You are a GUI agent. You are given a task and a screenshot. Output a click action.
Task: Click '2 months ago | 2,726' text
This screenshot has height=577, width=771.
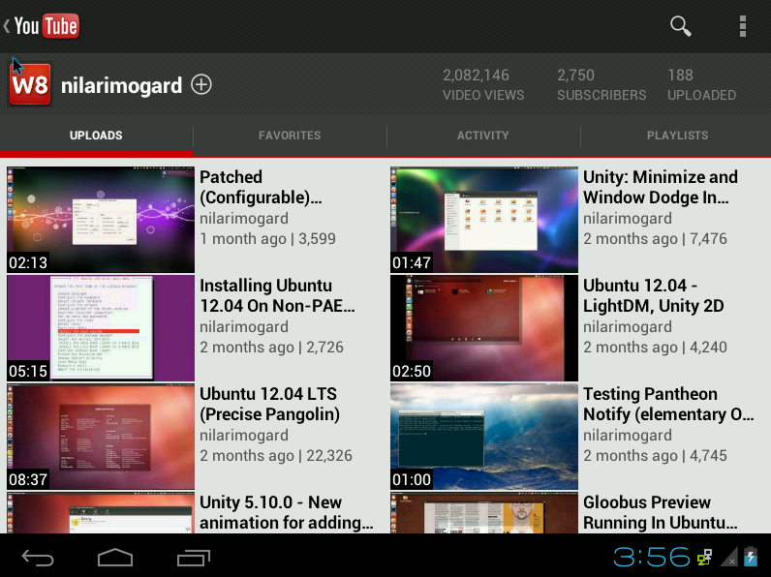(271, 348)
